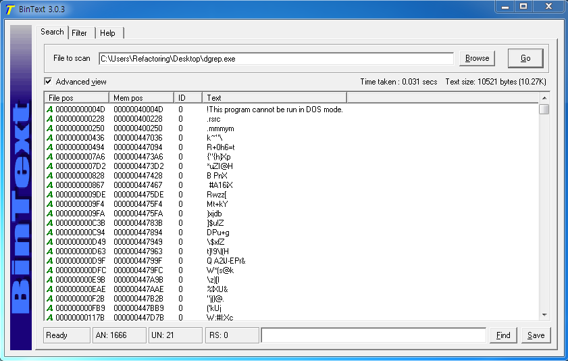568x361 pixels.
Task: Click the green A icon beside .rsrc row
Action: tap(49, 119)
